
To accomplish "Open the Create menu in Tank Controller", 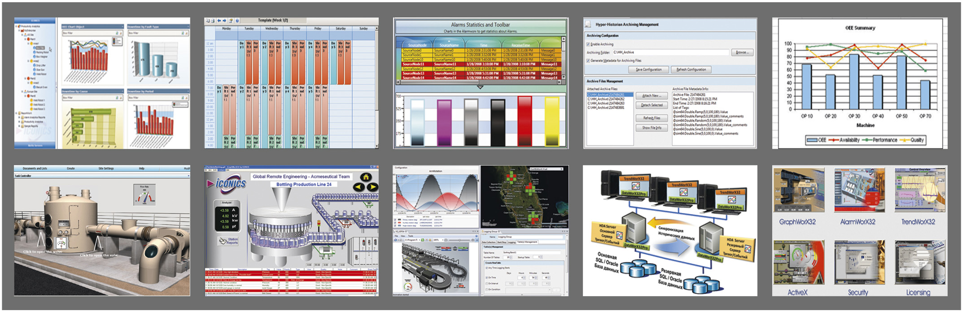I will pos(71,169).
